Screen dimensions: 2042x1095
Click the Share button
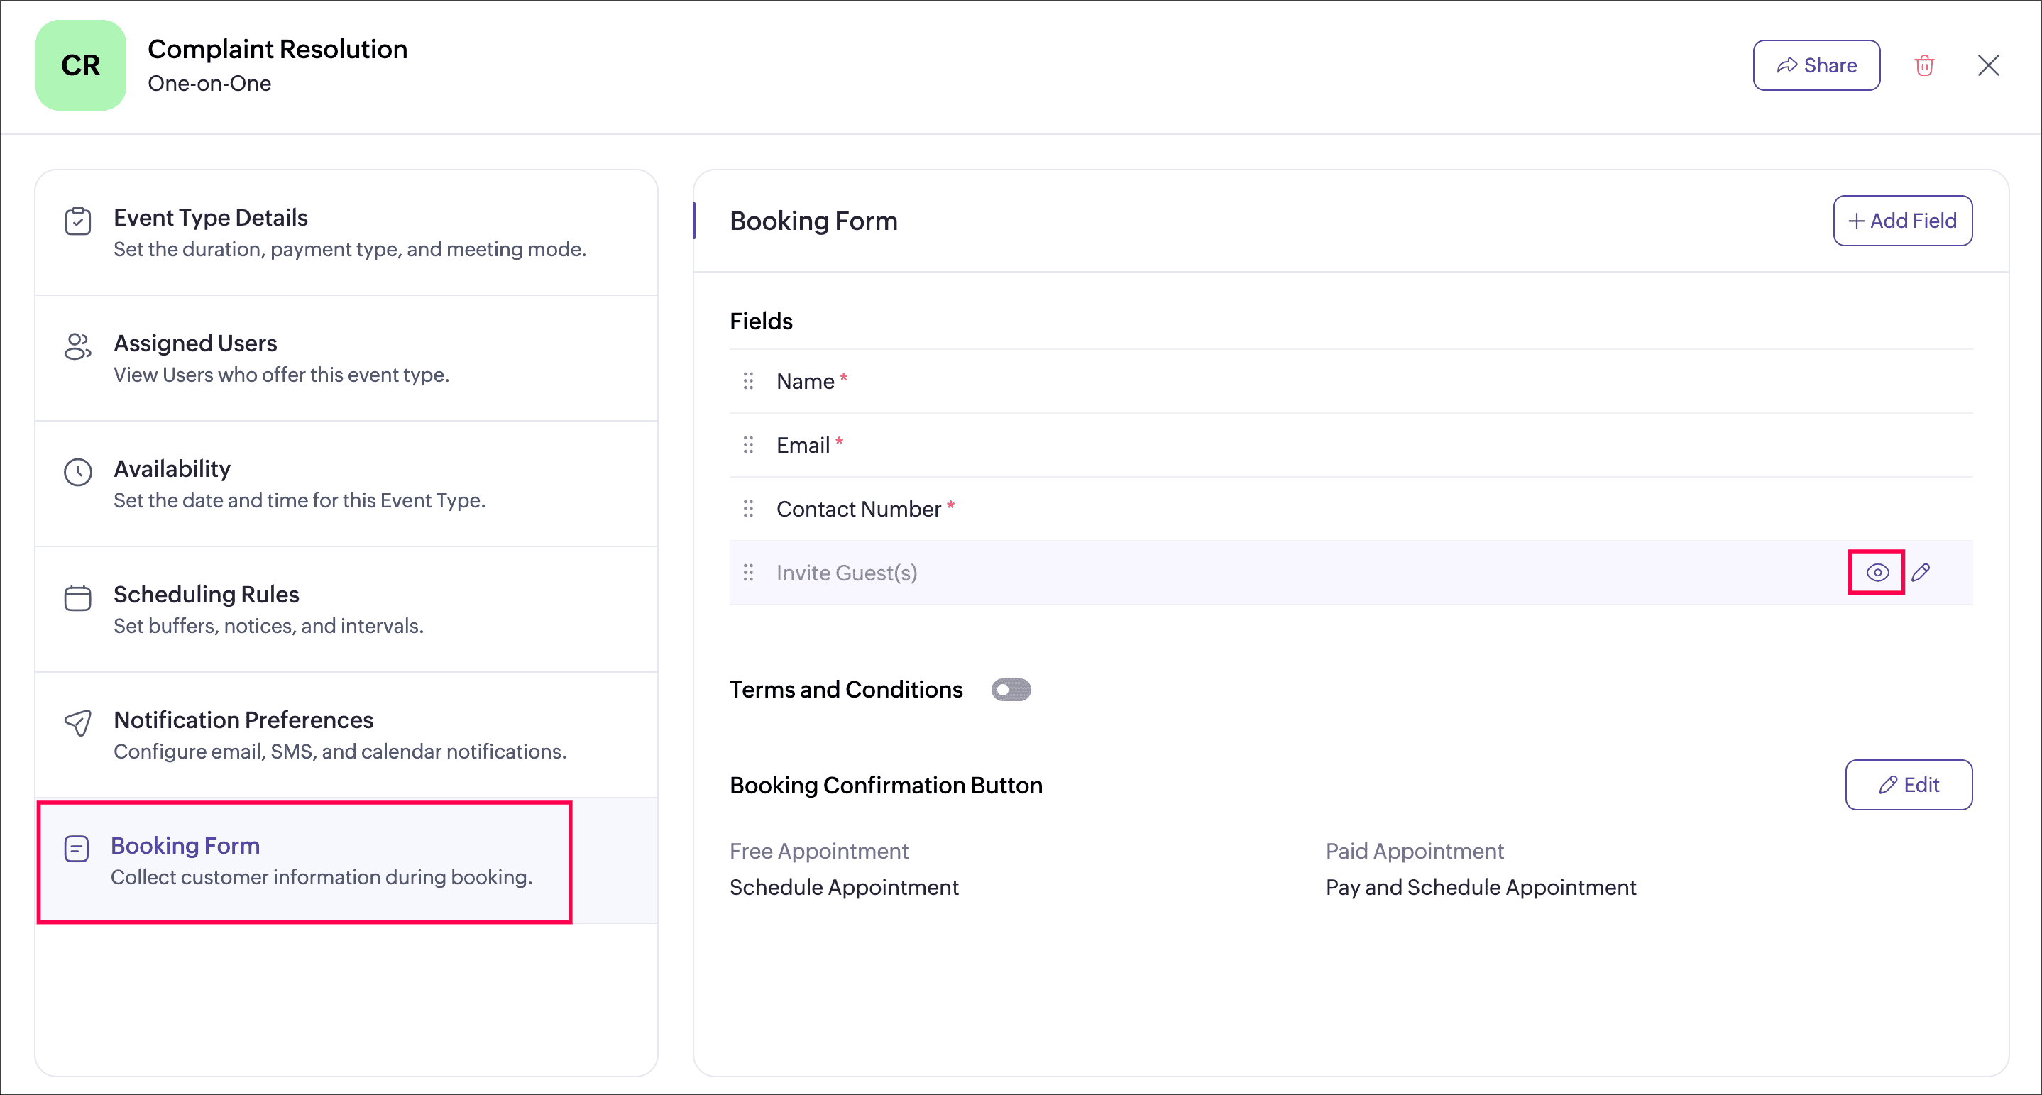coord(1816,65)
